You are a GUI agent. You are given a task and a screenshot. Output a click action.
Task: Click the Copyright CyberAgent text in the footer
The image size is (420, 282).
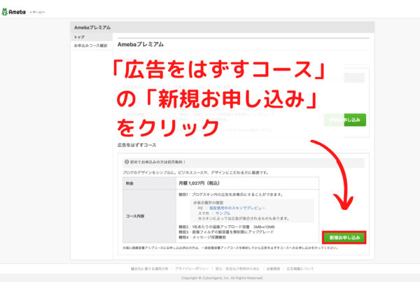222,278
